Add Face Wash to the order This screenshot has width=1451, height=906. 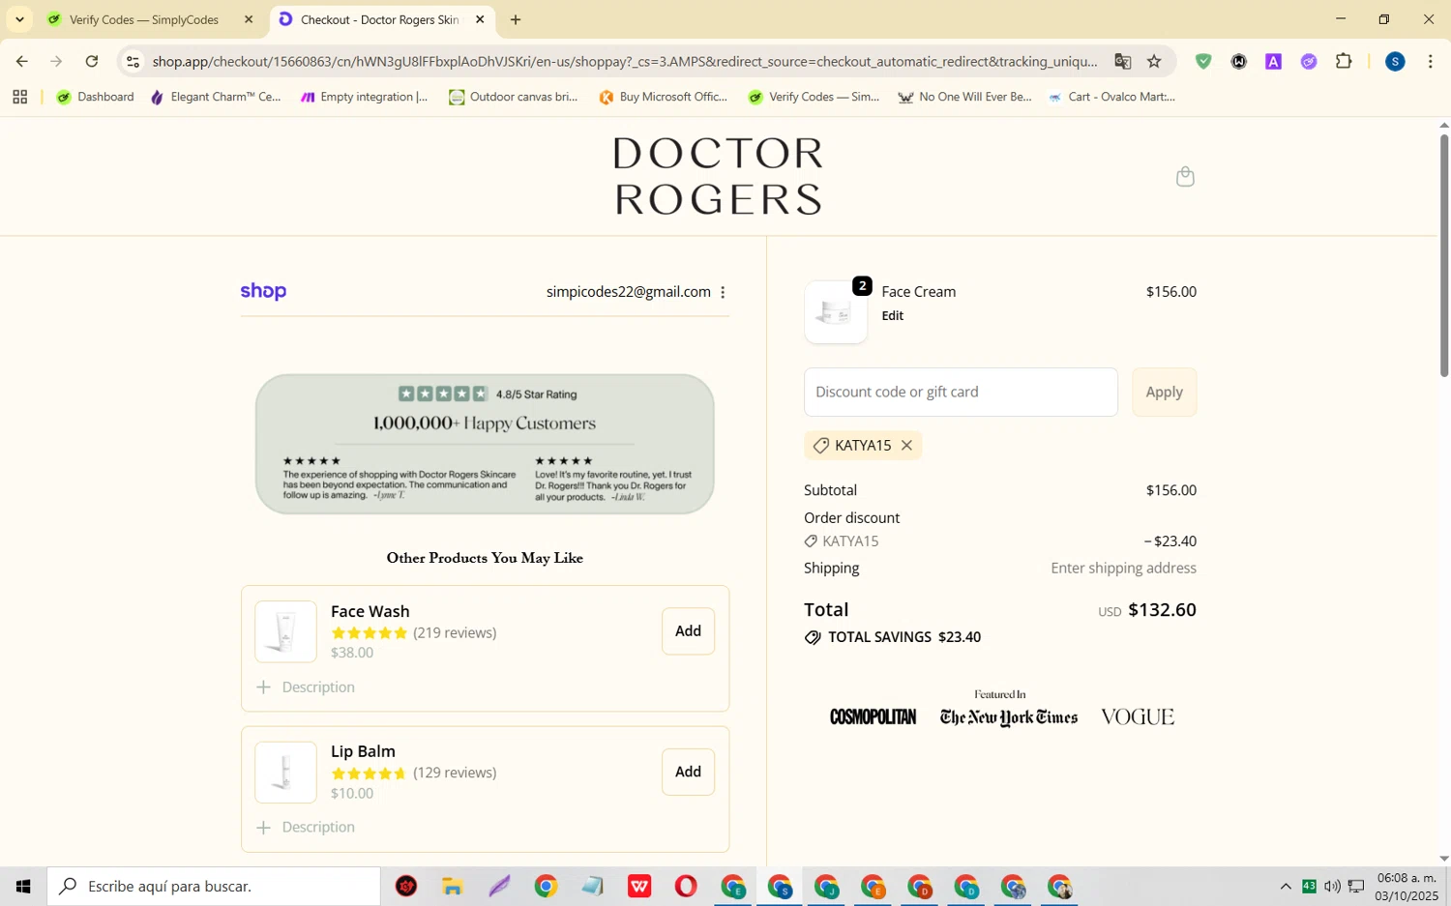tap(688, 630)
